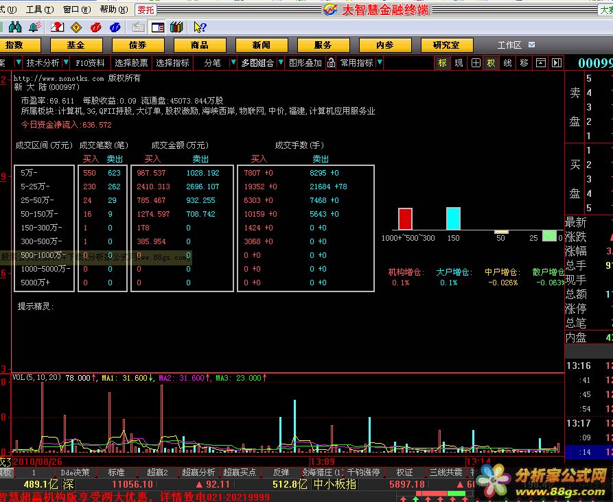Screen dimensions: 613x502
Task: Click the blue round info icon
Action: click(x=115, y=27)
